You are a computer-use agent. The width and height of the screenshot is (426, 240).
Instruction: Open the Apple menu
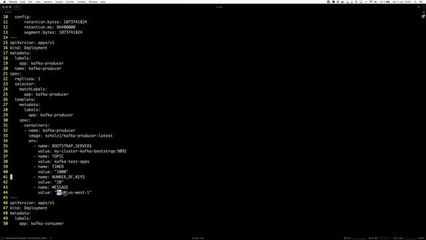[x=5, y=1]
